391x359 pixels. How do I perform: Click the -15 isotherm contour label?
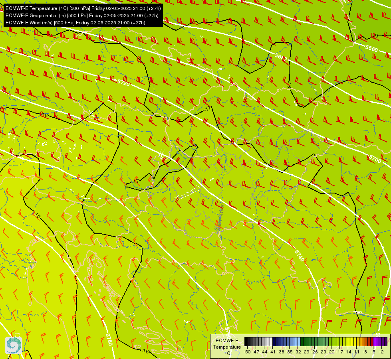(37, 215)
